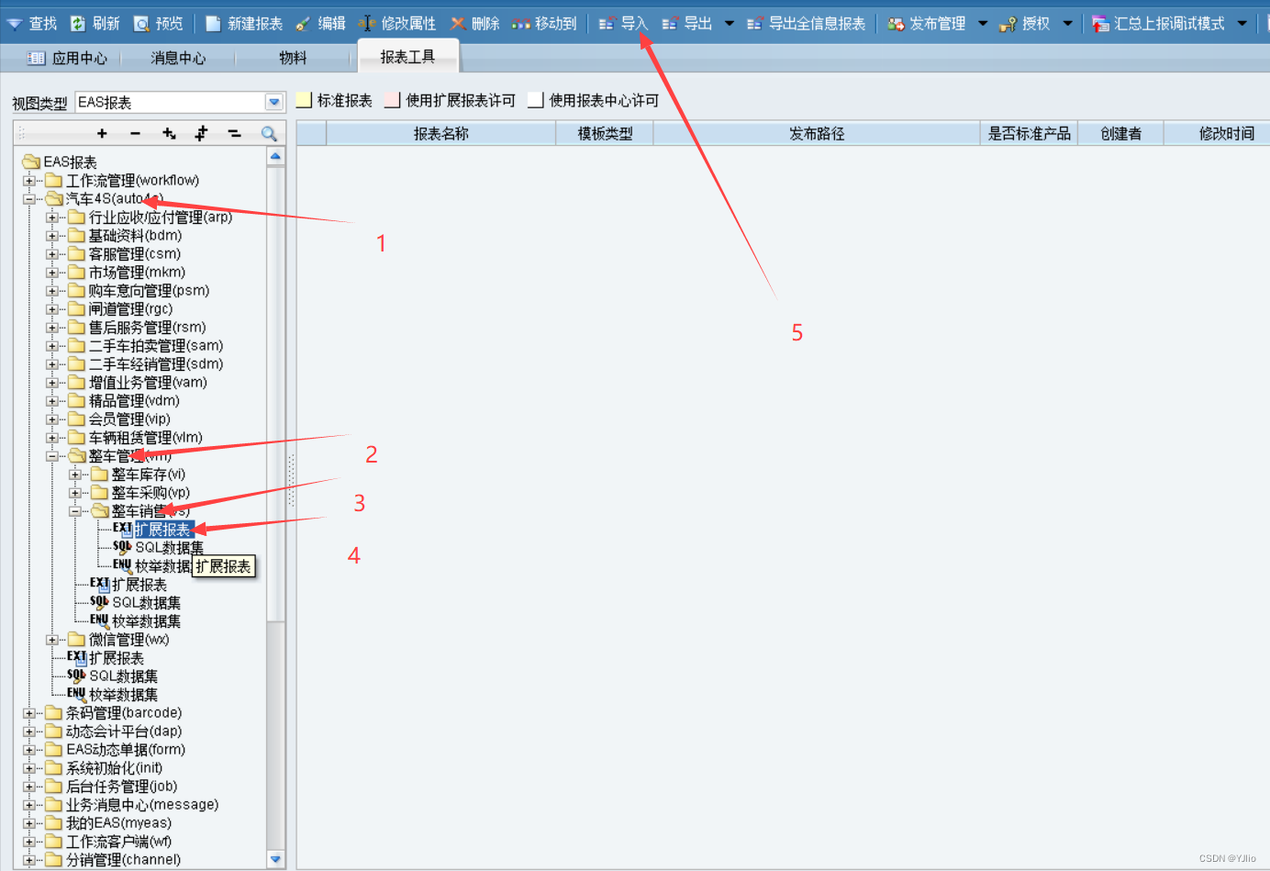Click the tree scrollbar down arrow

coord(275,859)
